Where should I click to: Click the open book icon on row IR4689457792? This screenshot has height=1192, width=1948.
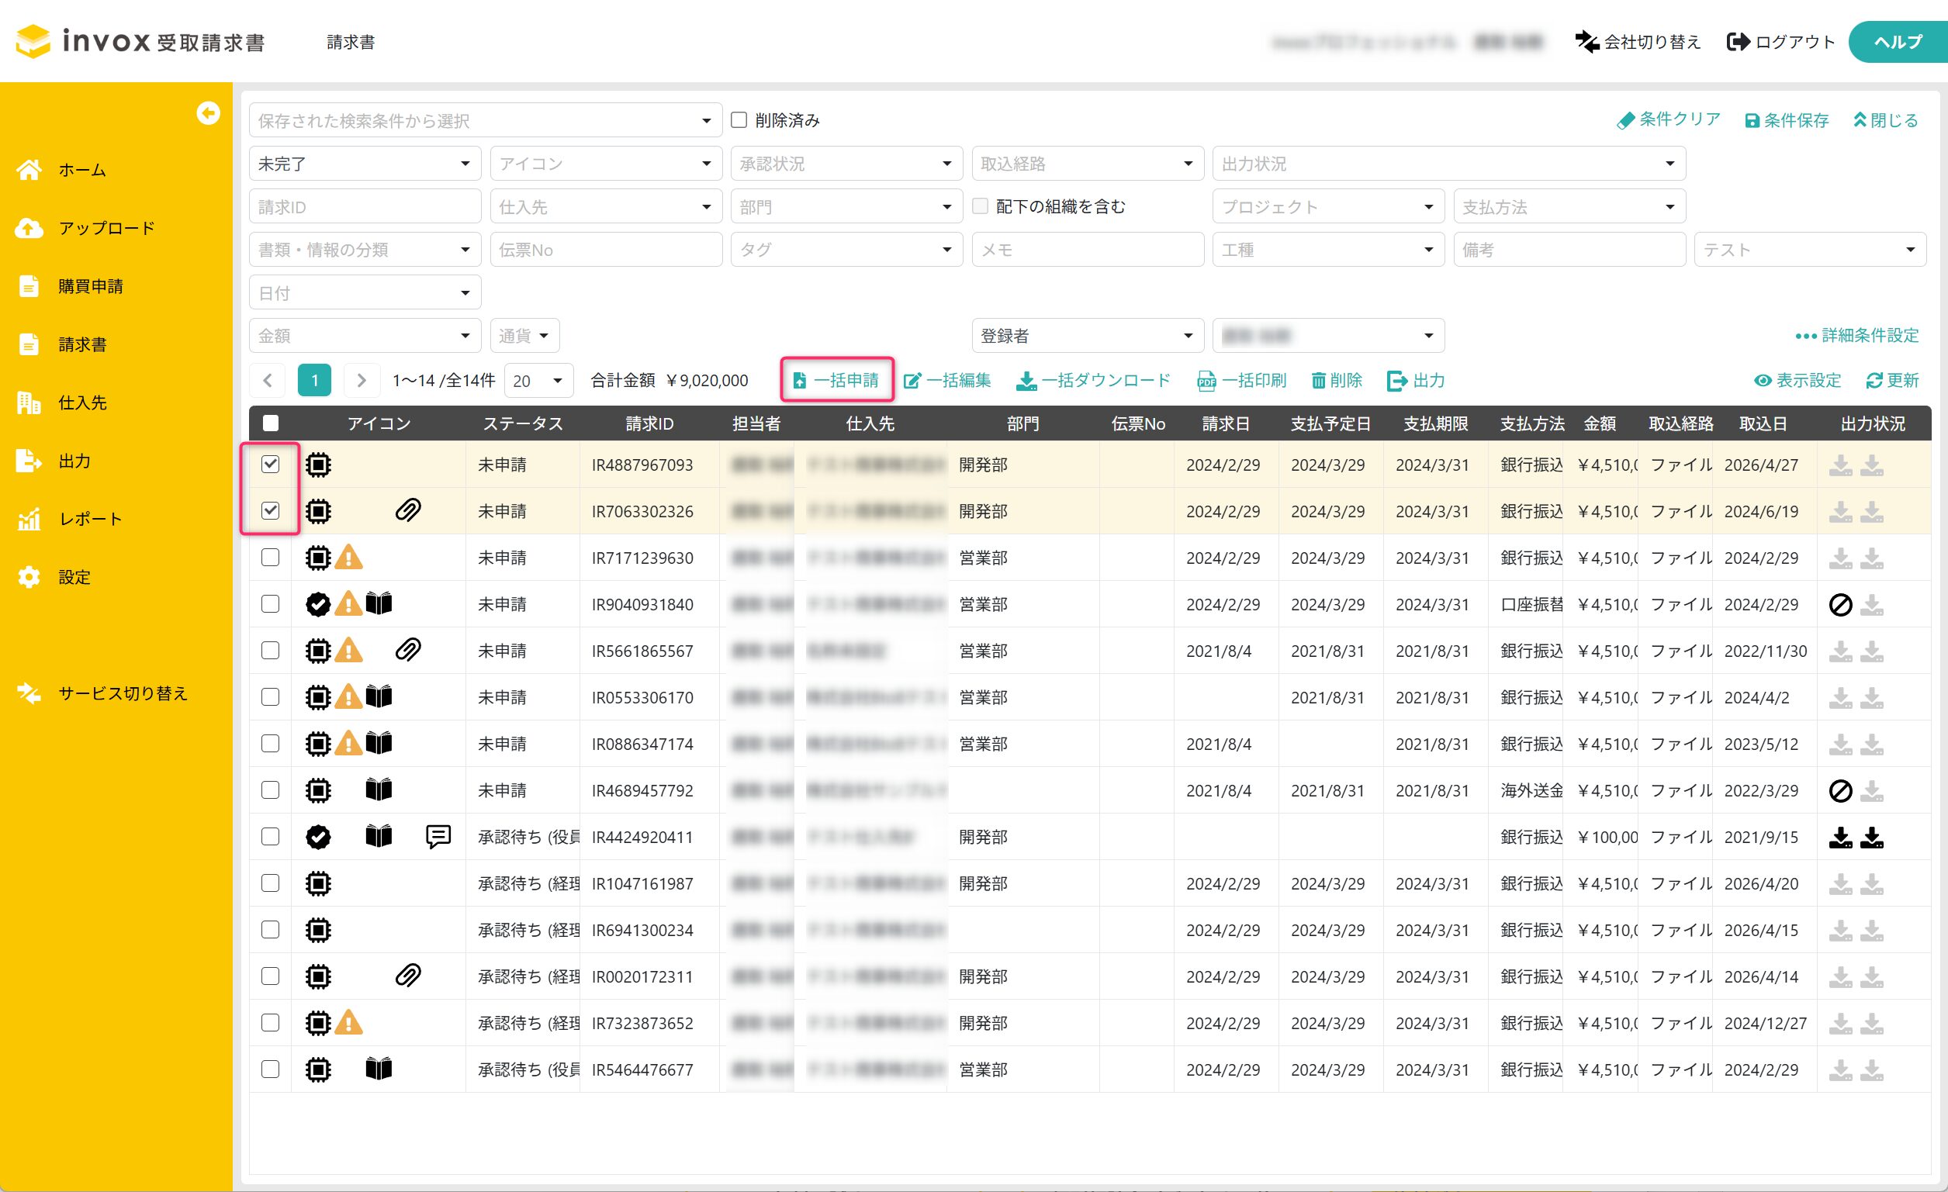click(379, 789)
